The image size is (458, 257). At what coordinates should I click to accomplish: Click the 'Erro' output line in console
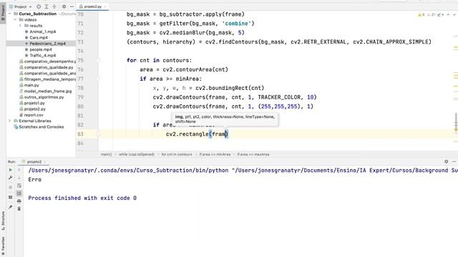point(35,179)
